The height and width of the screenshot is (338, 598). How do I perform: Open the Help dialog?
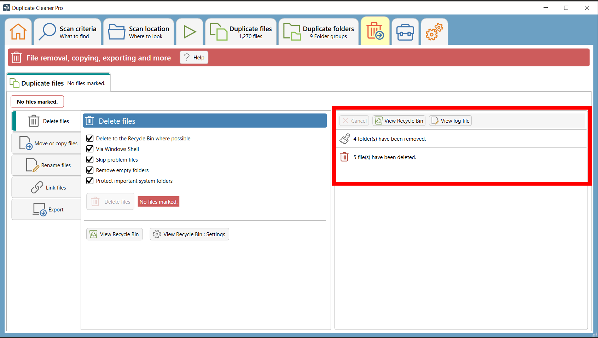[x=194, y=57]
